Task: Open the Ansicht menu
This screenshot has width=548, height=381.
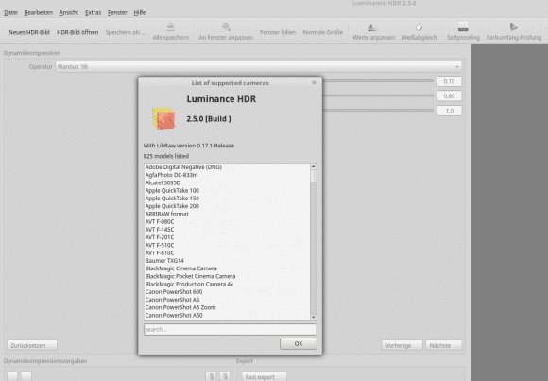Action: [68, 12]
